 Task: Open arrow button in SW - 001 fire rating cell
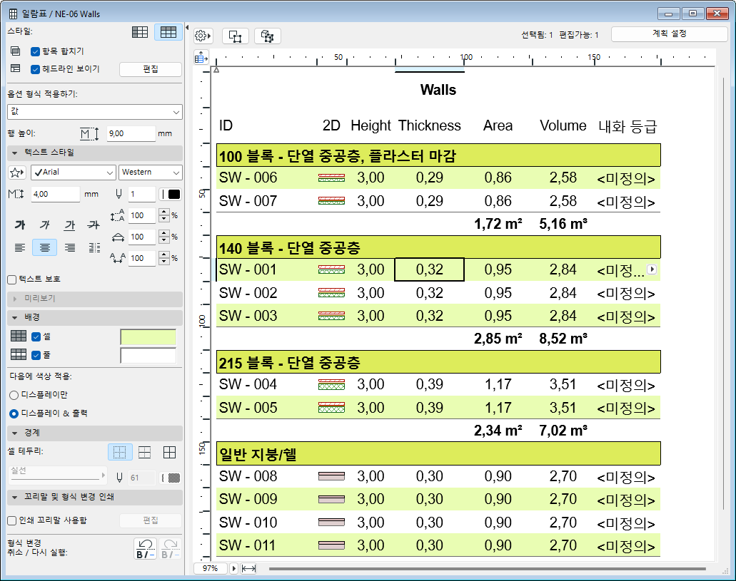tap(652, 269)
